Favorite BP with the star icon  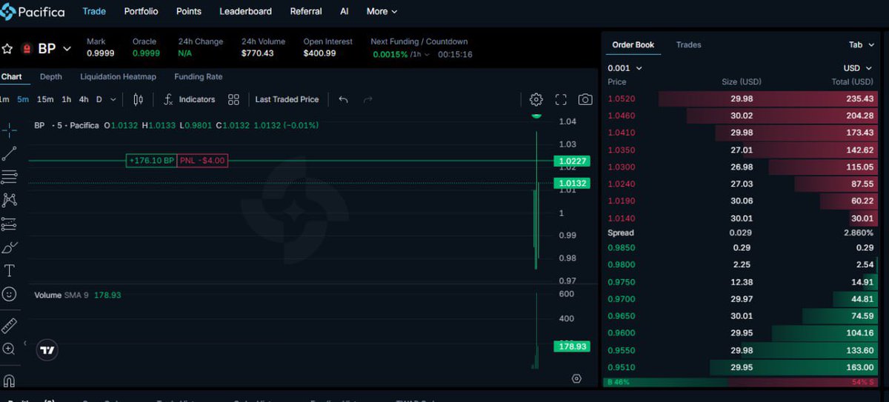(x=7, y=49)
